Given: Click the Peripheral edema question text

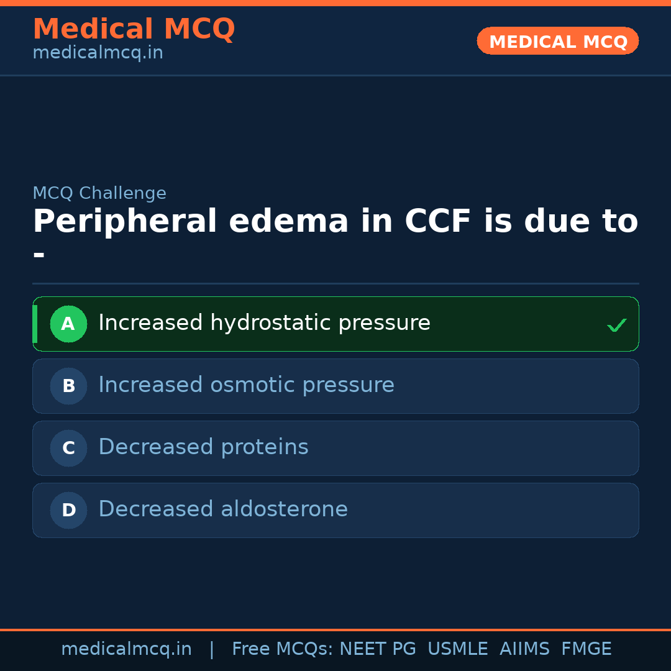Looking at the screenshot, I should tap(335, 222).
